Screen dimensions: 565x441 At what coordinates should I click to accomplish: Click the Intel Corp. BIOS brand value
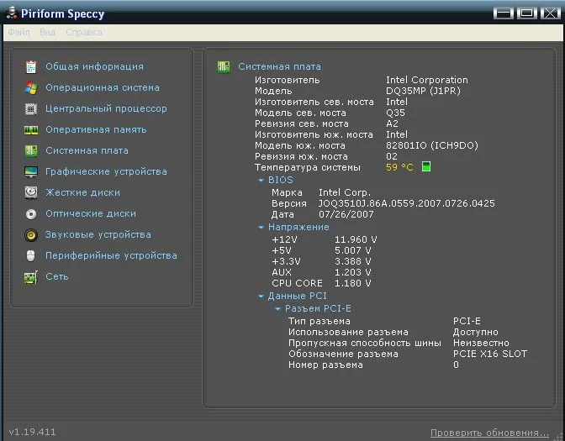[345, 192]
